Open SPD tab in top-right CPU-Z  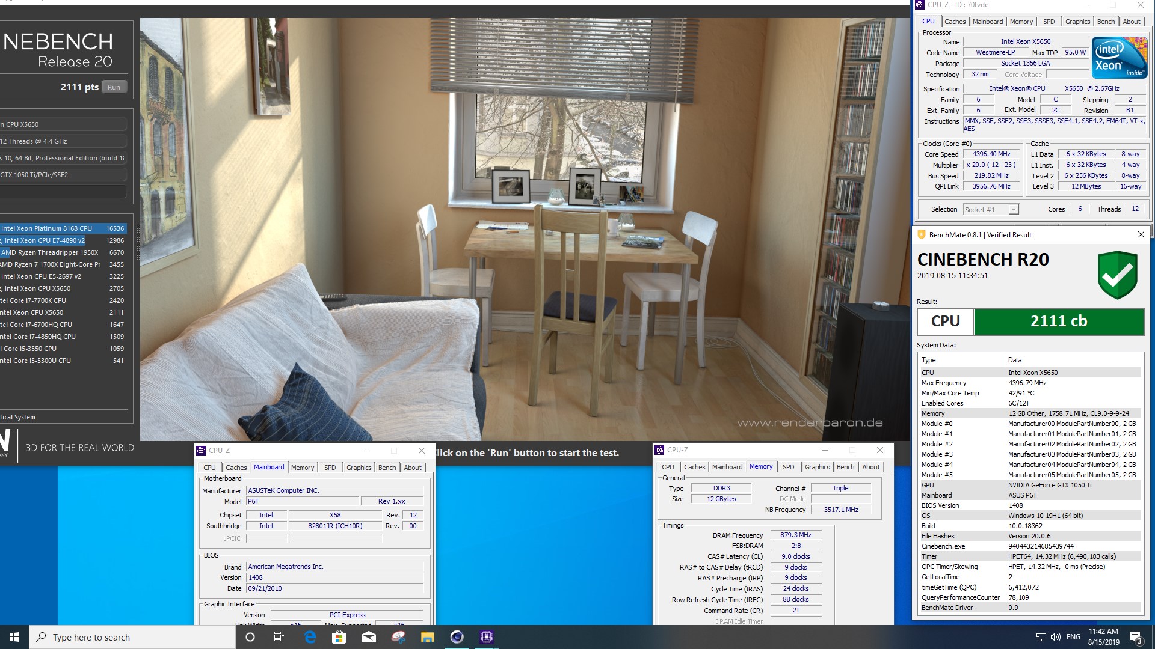[1049, 22]
